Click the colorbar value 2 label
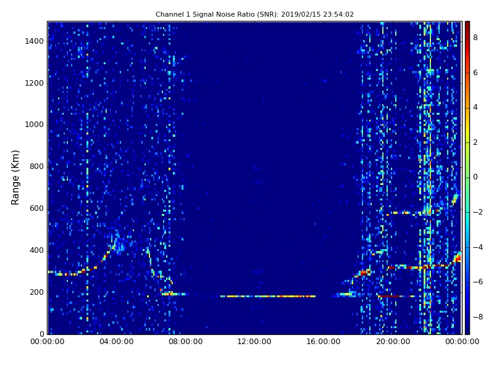 pyautogui.click(x=475, y=142)
